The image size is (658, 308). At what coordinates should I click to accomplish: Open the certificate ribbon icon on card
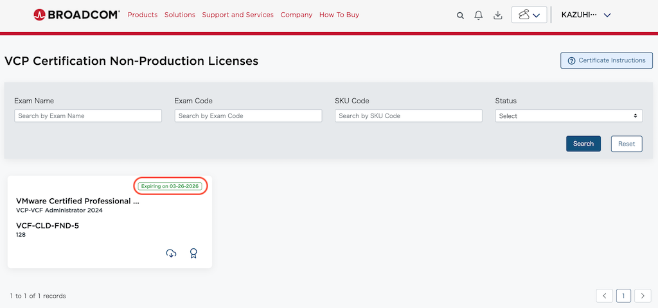[193, 253]
